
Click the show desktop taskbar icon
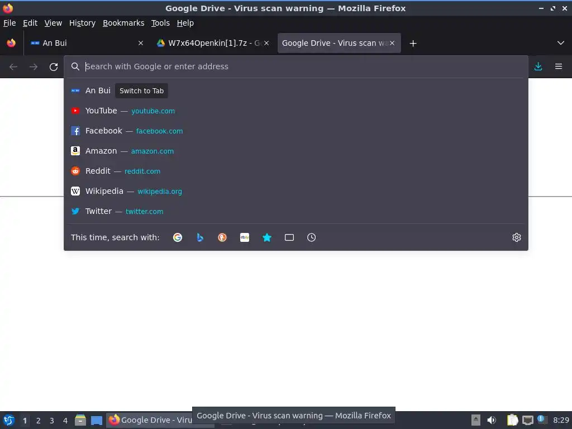96,420
